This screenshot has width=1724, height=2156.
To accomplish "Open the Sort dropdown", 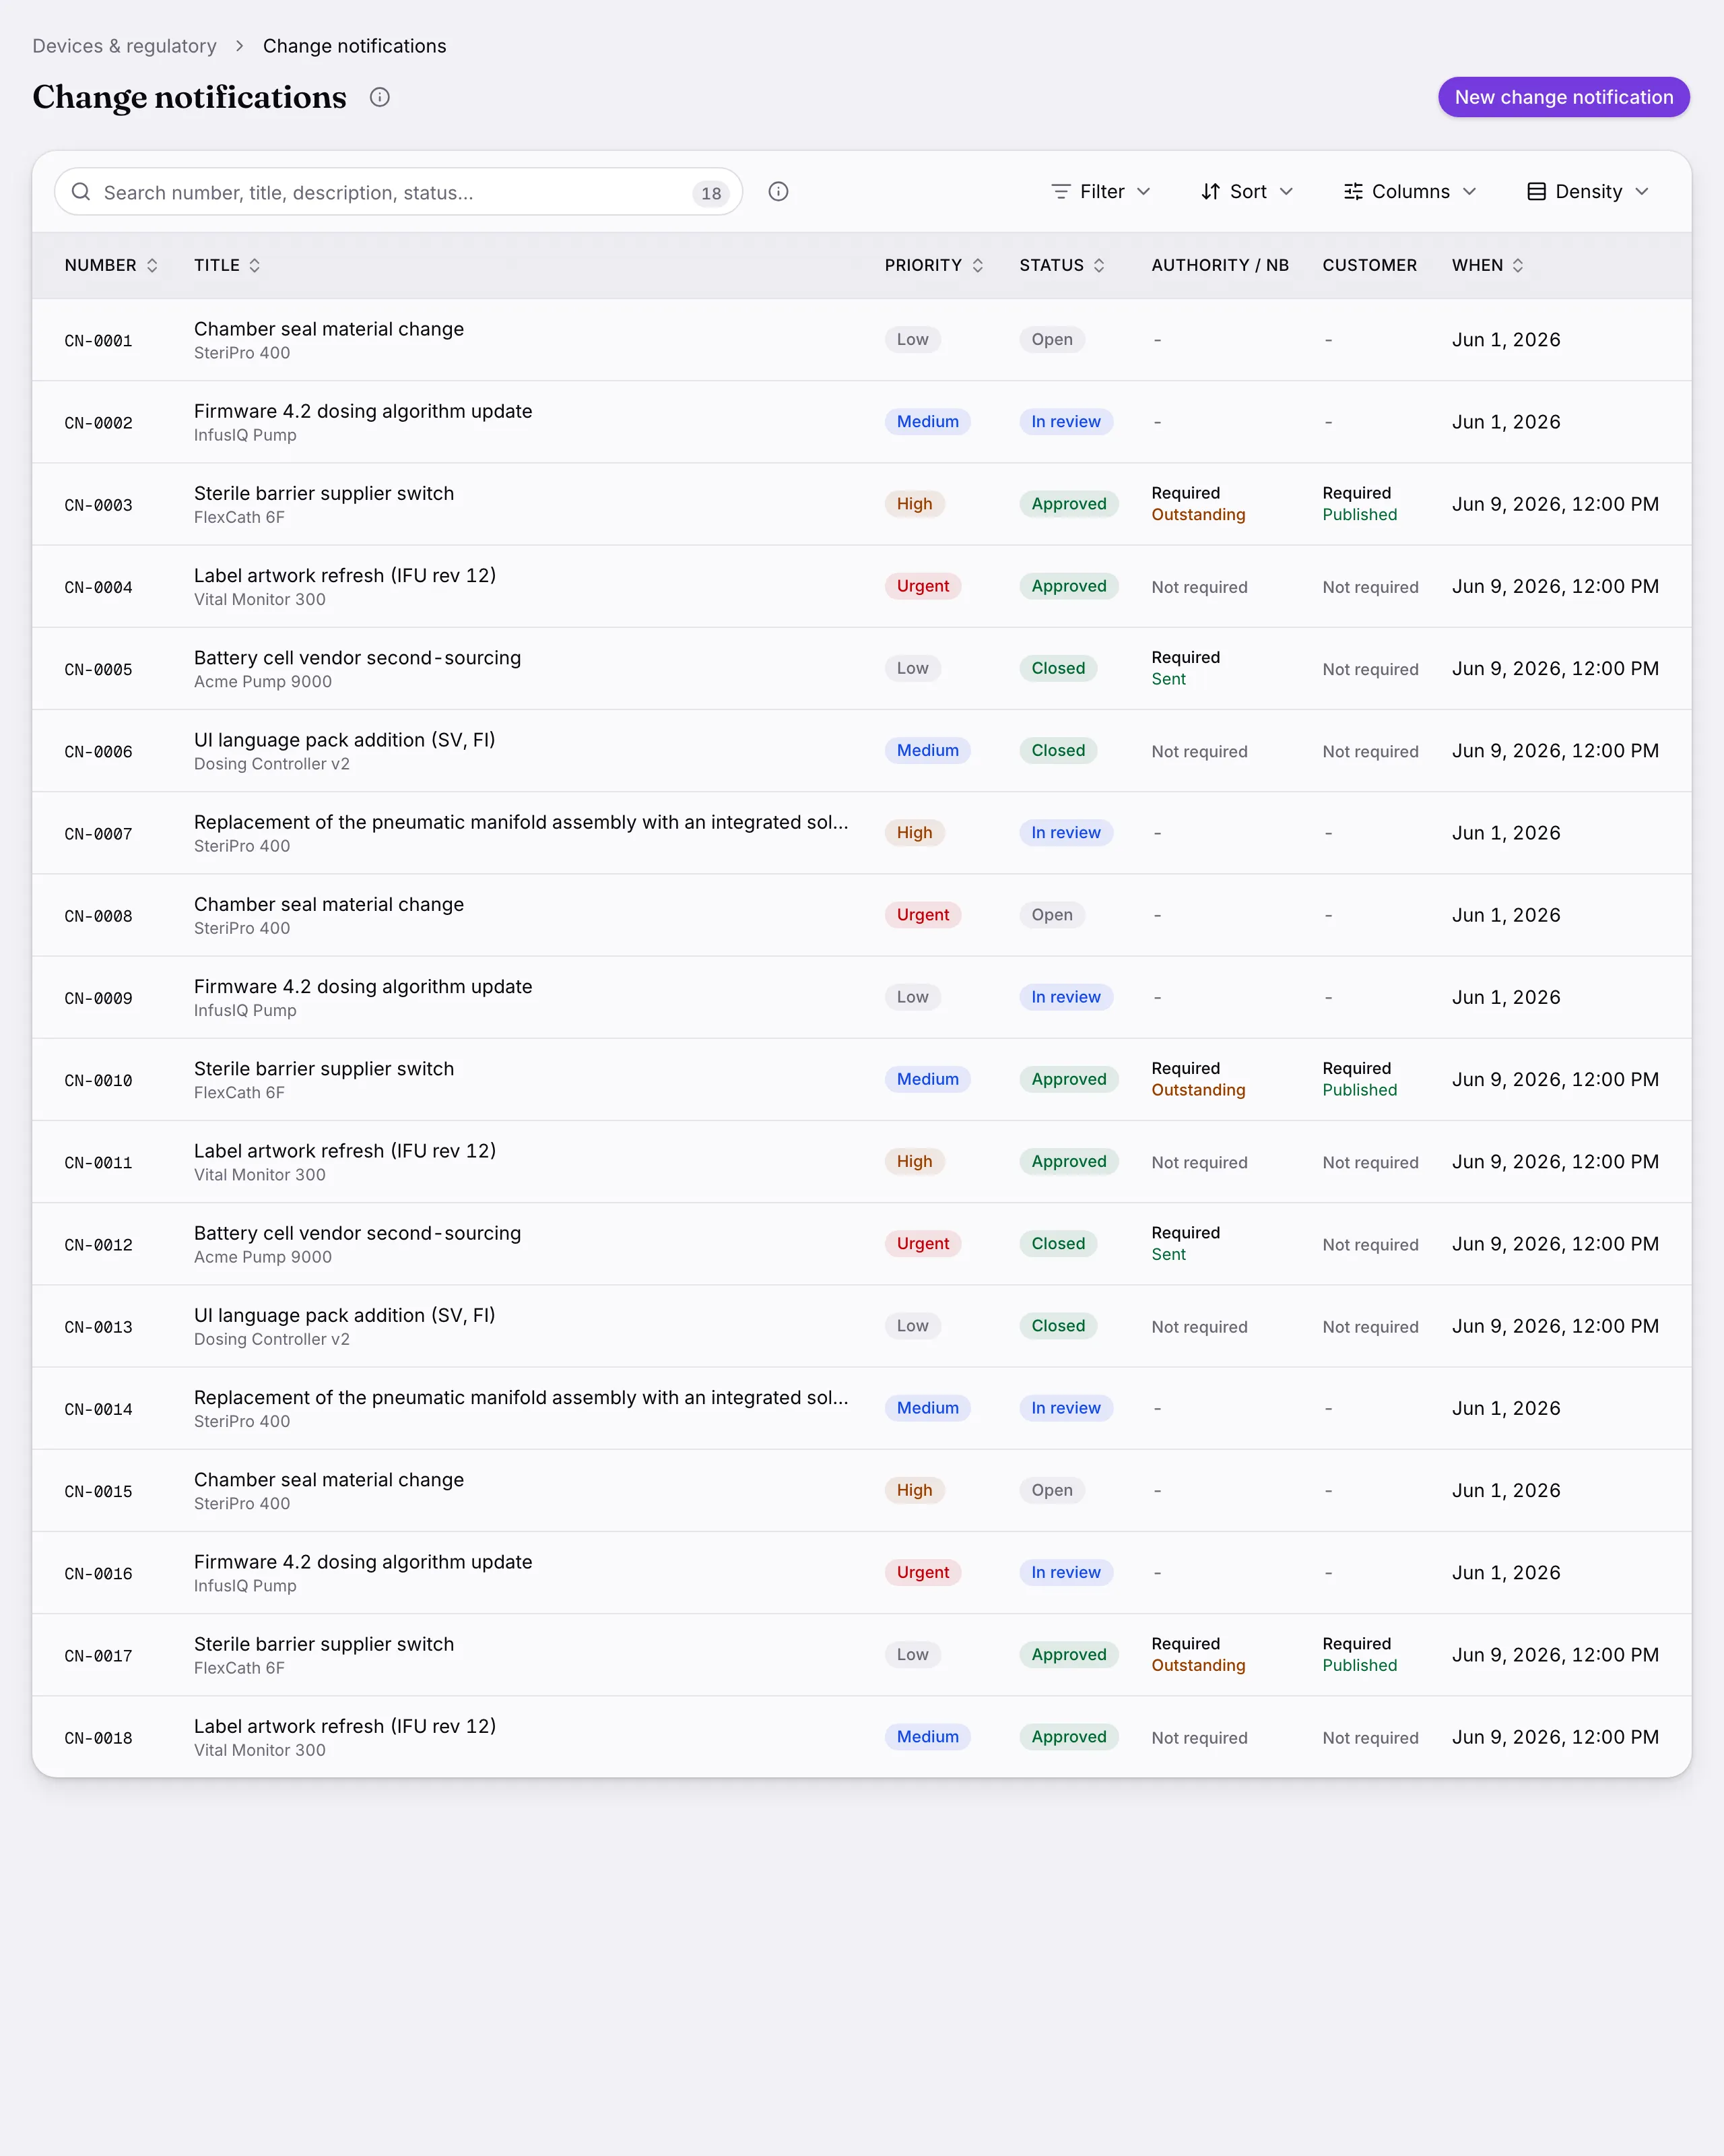I will pyautogui.click(x=1247, y=192).
